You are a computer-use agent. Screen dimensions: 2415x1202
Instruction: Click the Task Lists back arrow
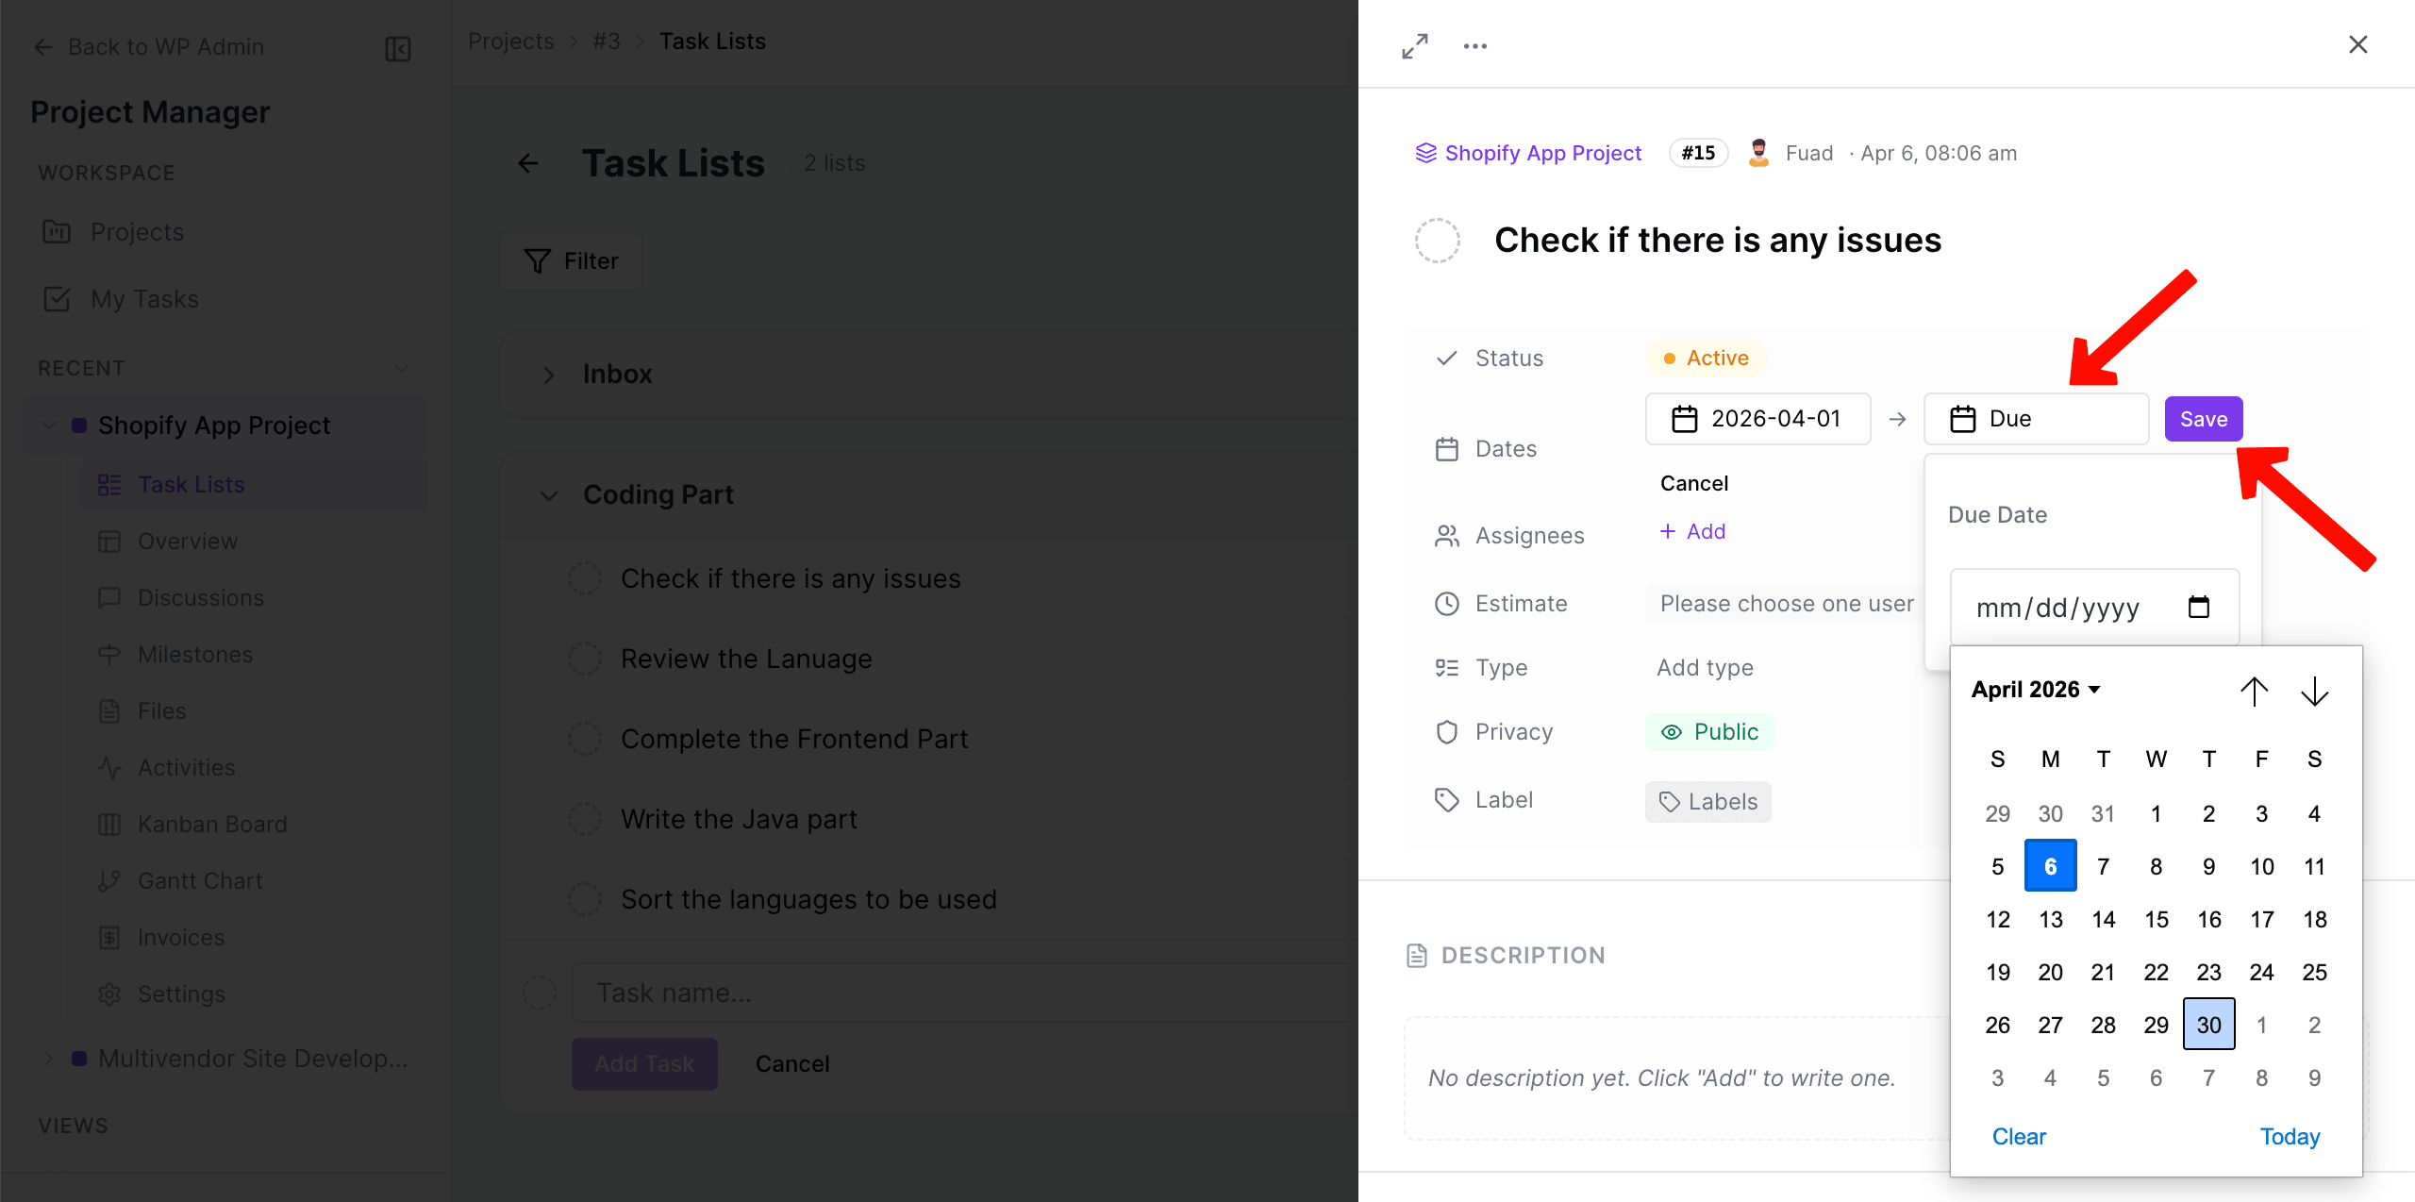point(528,163)
